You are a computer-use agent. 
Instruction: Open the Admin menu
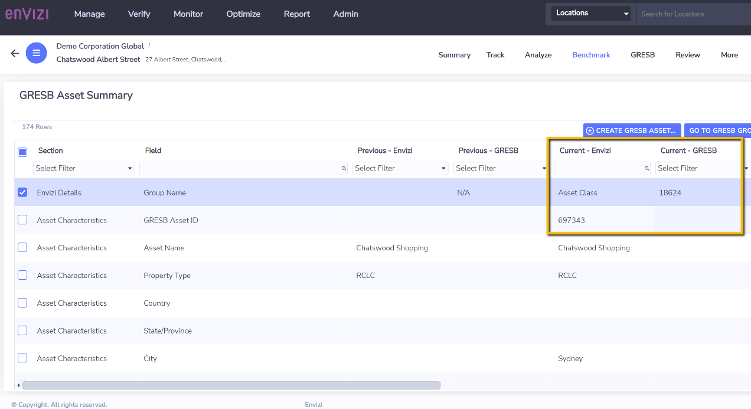pyautogui.click(x=346, y=14)
